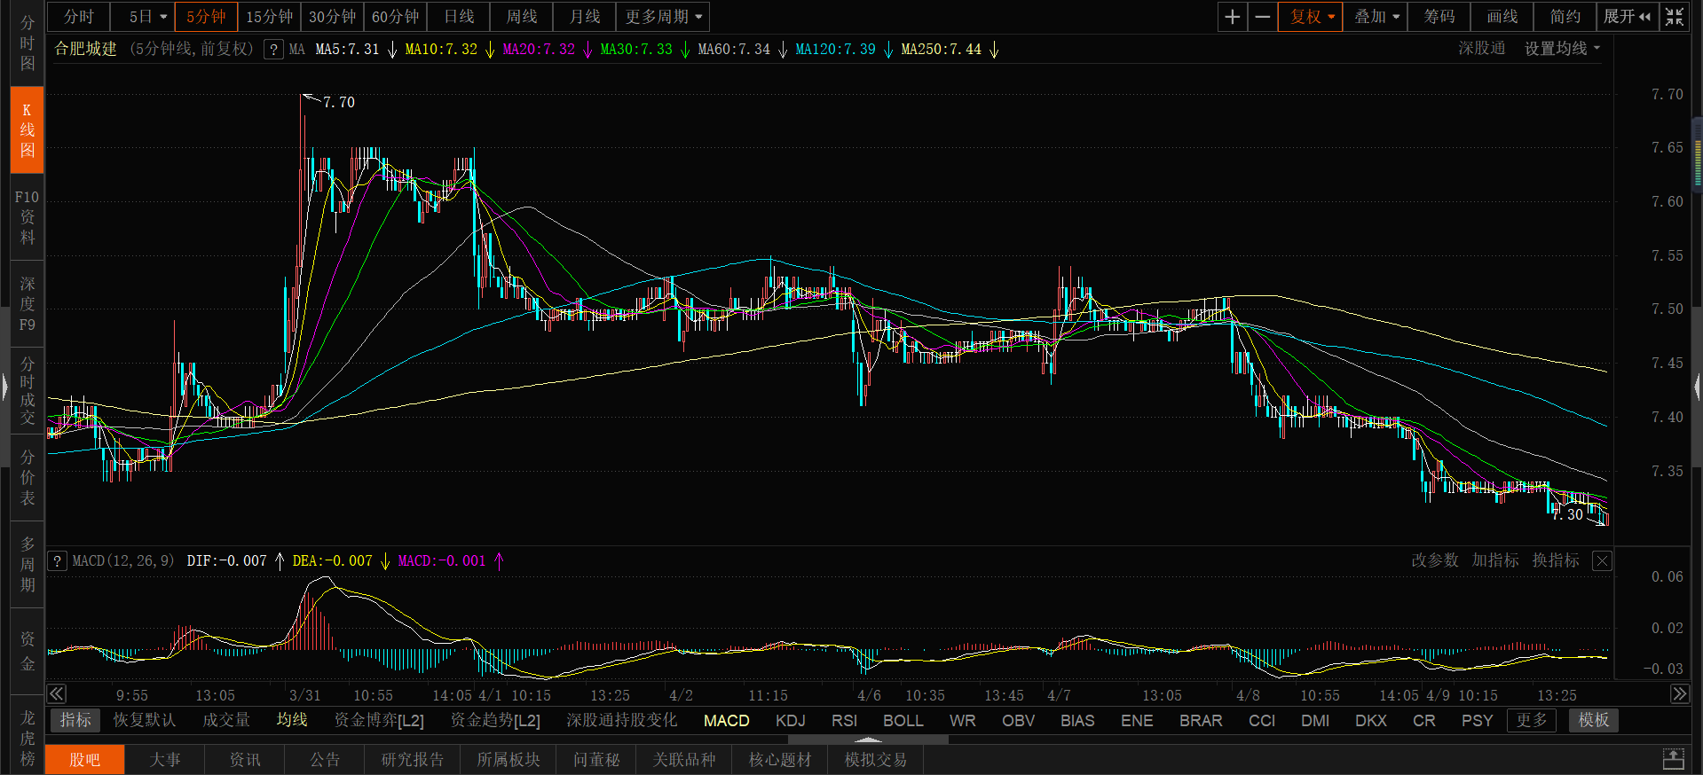1703x775 pixels.
Task: Open 分时图 in left sidebar
Action: tap(28, 43)
